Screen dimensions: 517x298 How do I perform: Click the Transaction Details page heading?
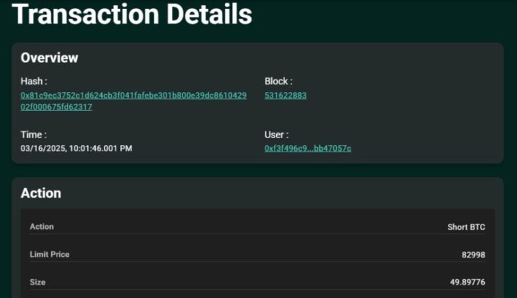click(132, 14)
